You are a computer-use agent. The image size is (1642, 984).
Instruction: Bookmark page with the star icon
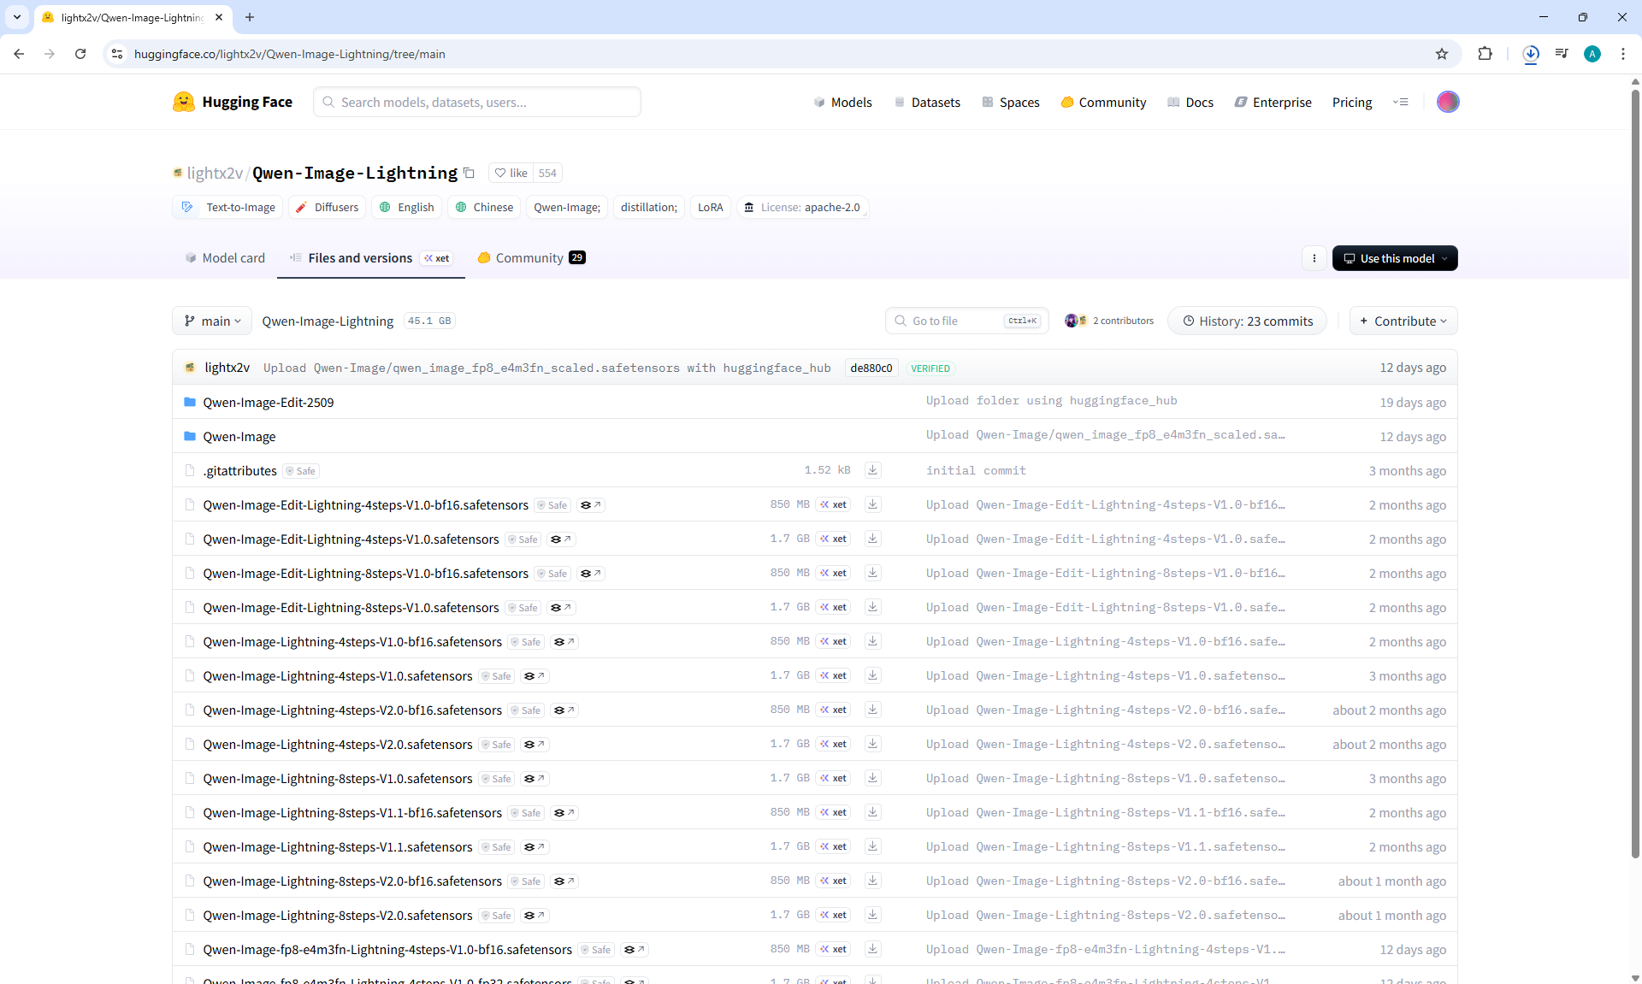[x=1442, y=54]
